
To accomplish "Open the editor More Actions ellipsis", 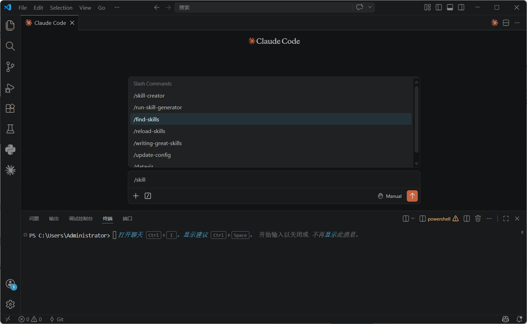I will click(517, 23).
